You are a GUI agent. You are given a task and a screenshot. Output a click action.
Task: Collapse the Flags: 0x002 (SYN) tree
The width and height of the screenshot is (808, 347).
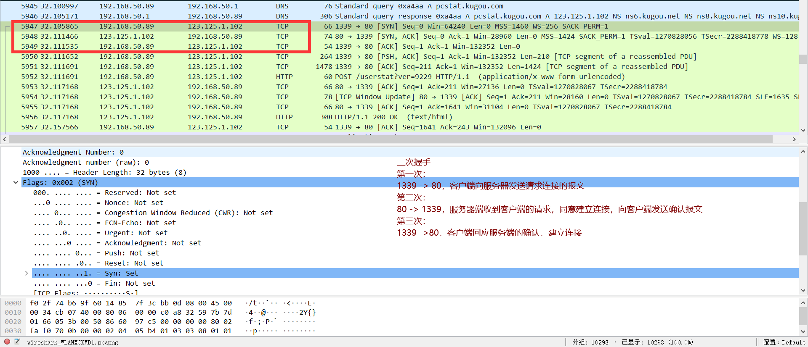[x=16, y=182]
